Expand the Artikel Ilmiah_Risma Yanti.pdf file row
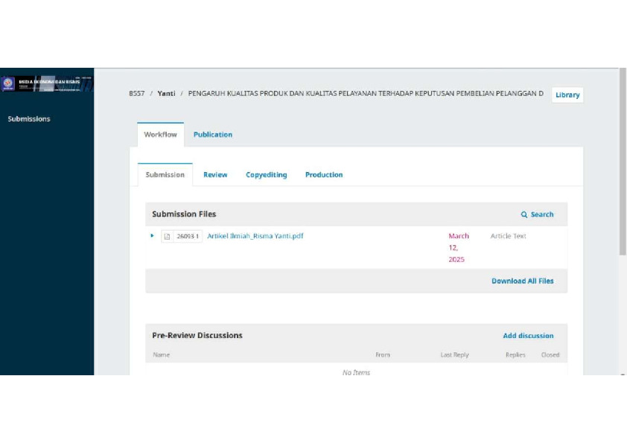The image size is (627, 443). click(152, 236)
